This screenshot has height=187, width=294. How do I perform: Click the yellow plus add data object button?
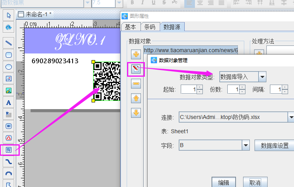pos(136,54)
